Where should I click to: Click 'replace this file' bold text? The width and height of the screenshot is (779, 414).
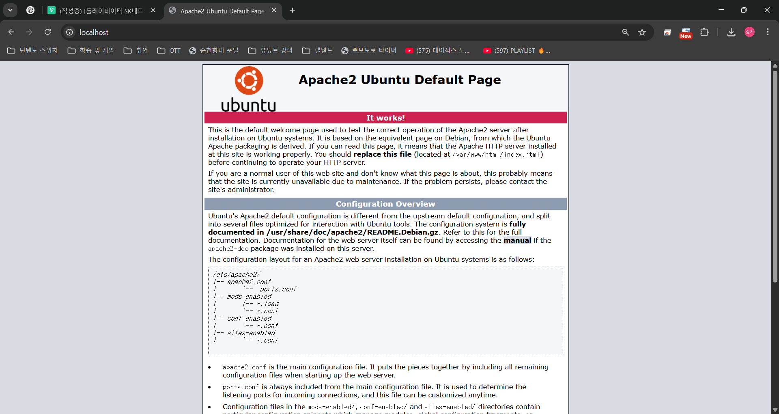(x=382, y=154)
